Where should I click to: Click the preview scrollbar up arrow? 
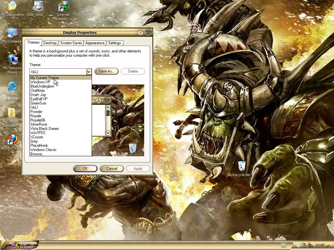pyautogui.click(x=108, y=107)
